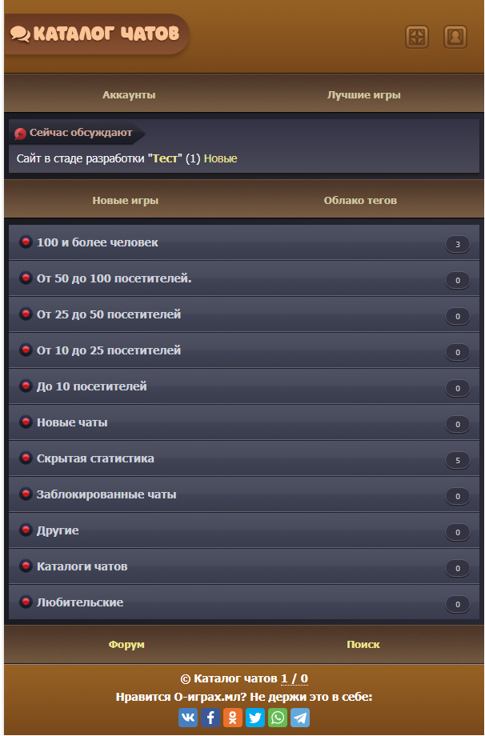Open Облако тегов section
This screenshot has height=736, width=485.
coord(360,201)
